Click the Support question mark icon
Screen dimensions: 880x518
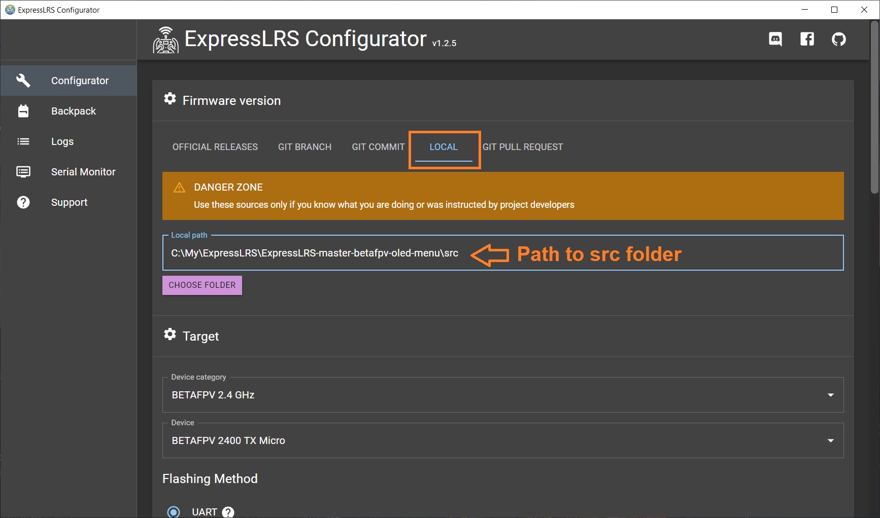tap(23, 202)
